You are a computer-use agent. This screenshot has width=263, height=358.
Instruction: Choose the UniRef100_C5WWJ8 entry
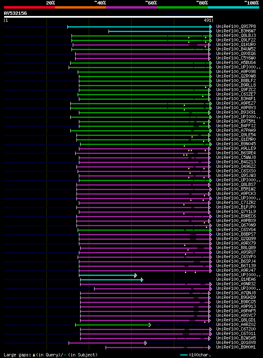point(236,158)
